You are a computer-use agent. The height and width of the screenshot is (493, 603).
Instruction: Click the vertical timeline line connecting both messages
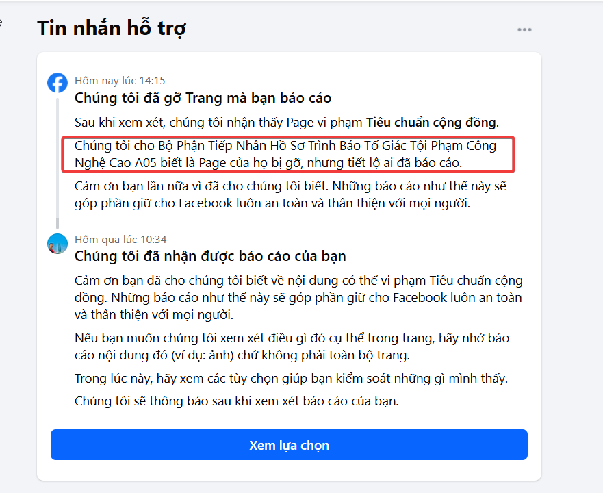tap(57, 163)
